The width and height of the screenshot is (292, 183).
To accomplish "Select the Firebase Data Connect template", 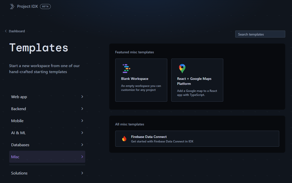I will point(197,138).
